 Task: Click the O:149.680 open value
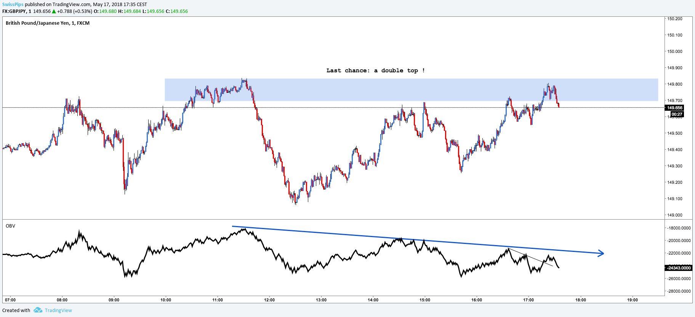[105, 11]
